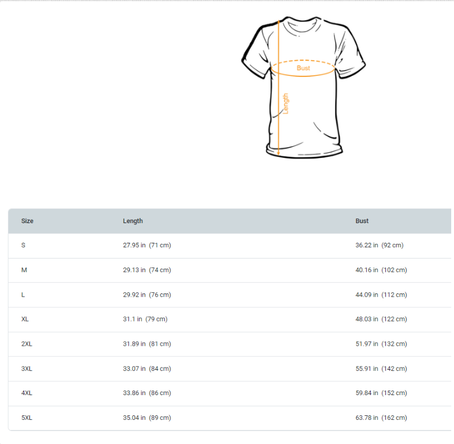Choose the 5XL size row label

point(27,418)
